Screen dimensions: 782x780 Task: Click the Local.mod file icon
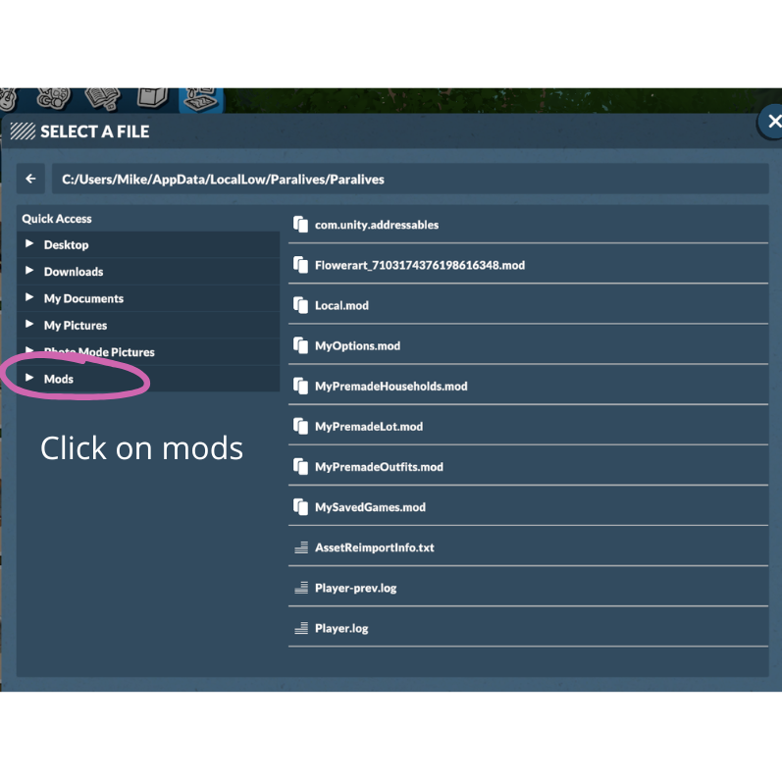(300, 305)
